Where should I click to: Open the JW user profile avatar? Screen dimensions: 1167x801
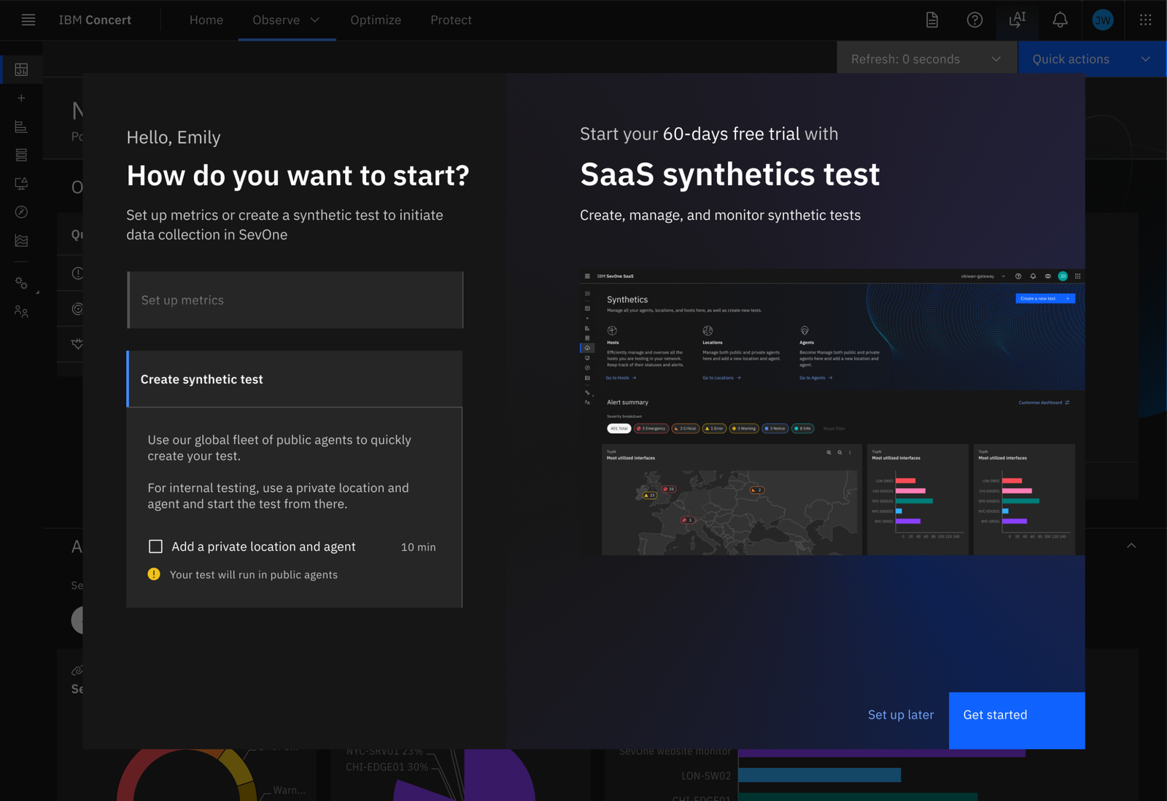[1103, 20]
